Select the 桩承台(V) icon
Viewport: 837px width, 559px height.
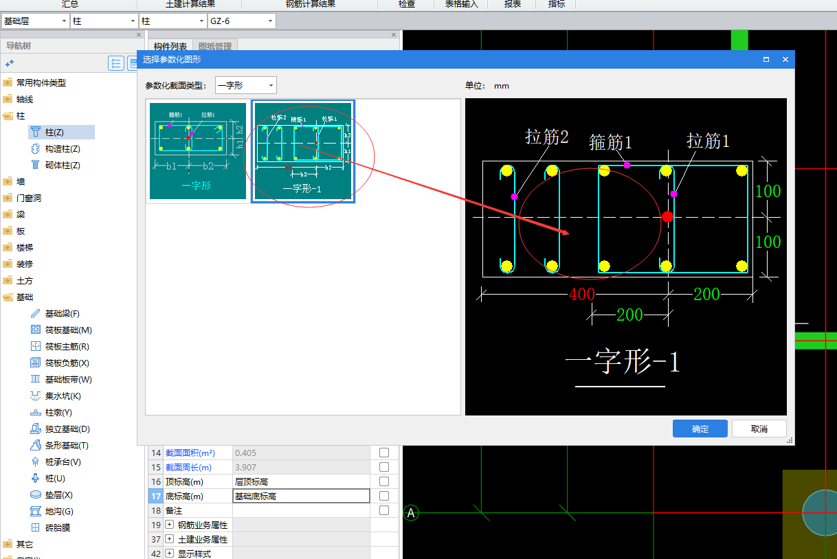coord(36,462)
